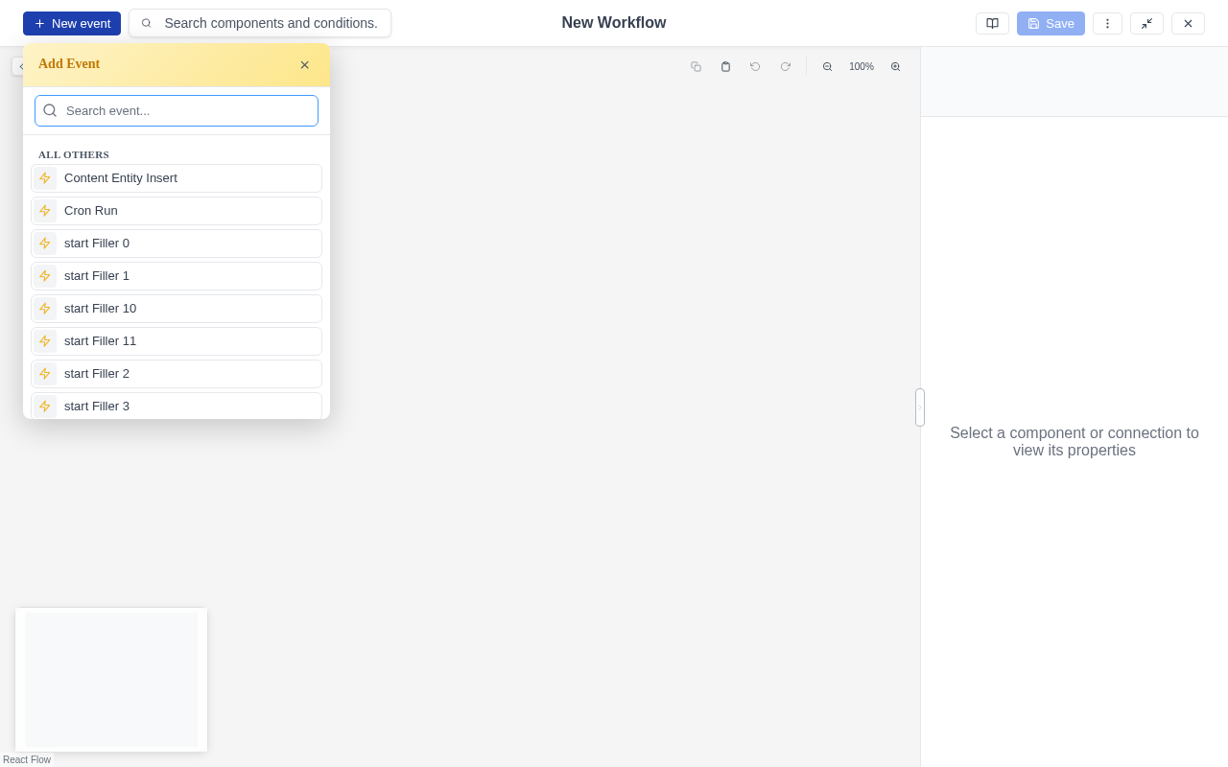
Task: Click the paste icon in the toolbar
Action: [725, 66]
